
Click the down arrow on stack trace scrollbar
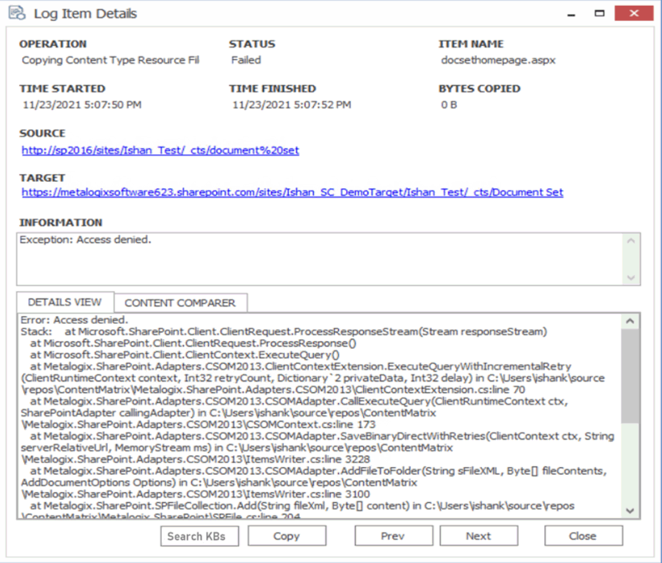point(630,511)
